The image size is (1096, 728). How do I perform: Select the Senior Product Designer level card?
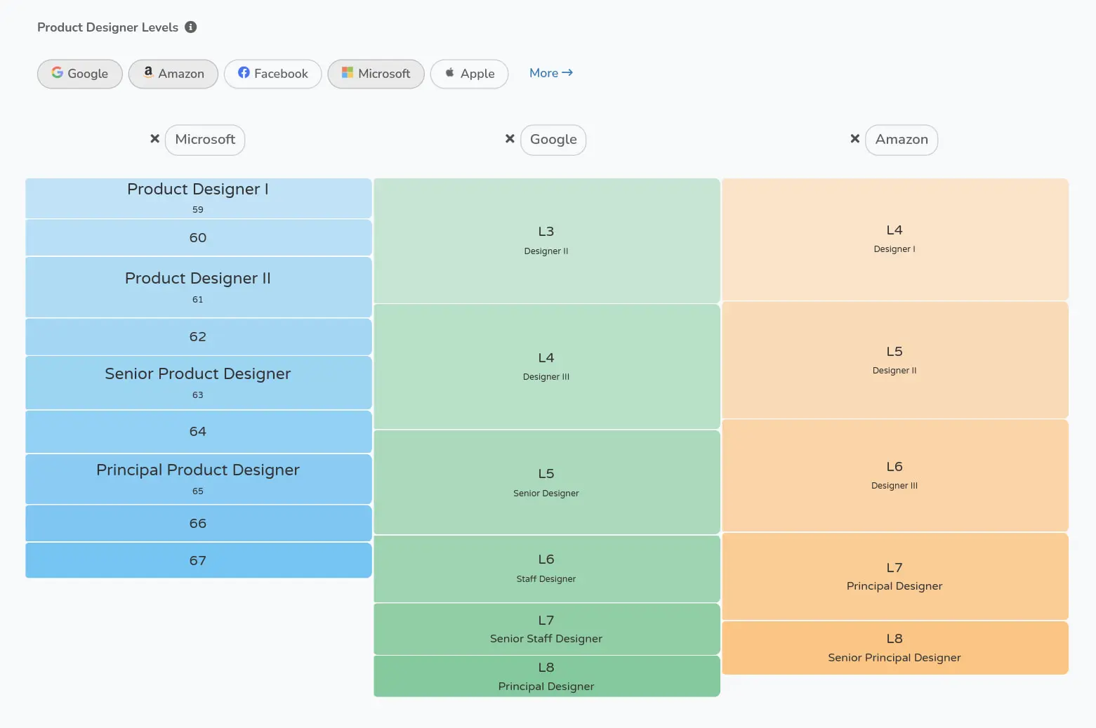[x=198, y=383]
